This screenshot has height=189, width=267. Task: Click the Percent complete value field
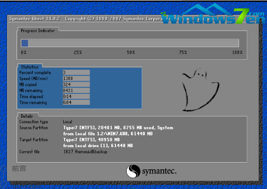click(x=76, y=72)
